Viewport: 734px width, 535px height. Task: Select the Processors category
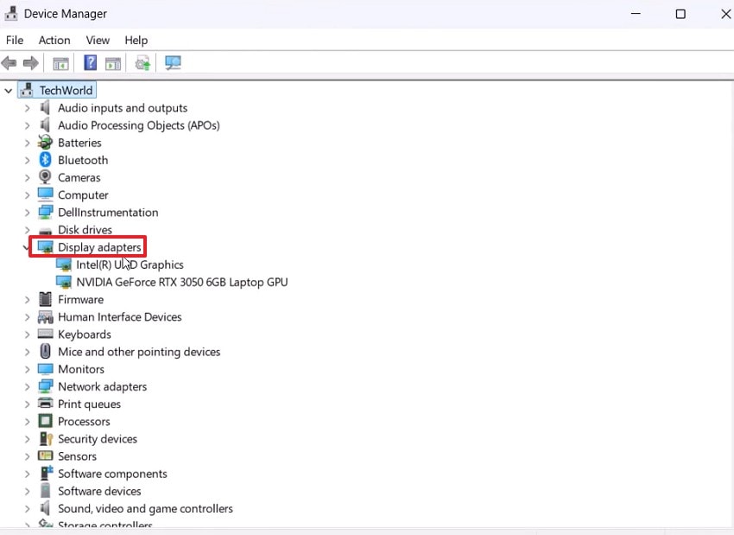[x=84, y=421]
